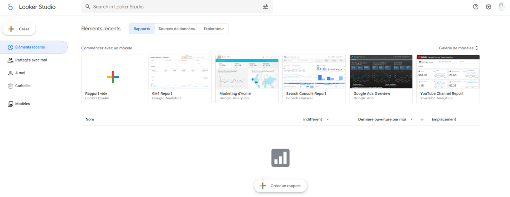This screenshot has height=197, width=510.
Task: Click the Commencer avec un modèle text
Action: tap(107, 48)
